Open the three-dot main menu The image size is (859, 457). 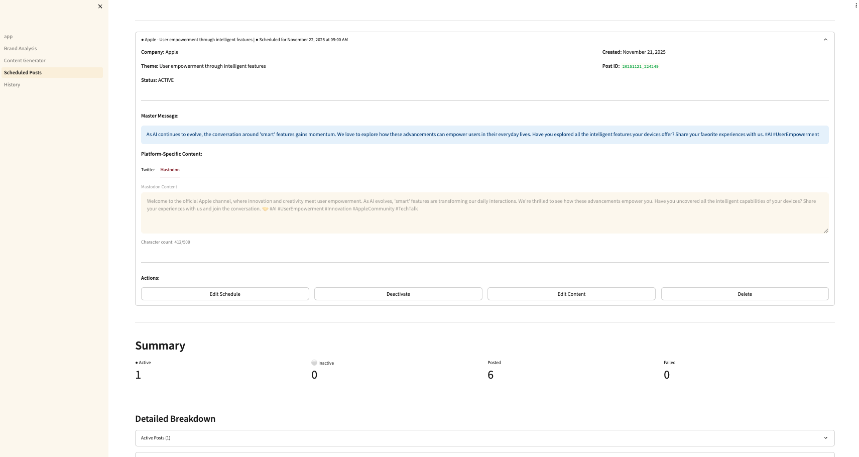tap(856, 6)
